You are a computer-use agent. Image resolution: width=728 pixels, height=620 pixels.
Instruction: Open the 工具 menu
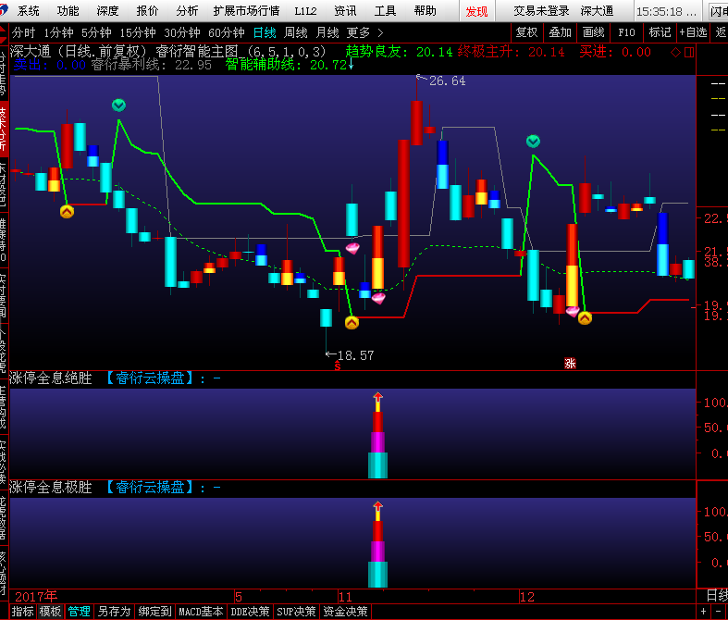coord(385,11)
